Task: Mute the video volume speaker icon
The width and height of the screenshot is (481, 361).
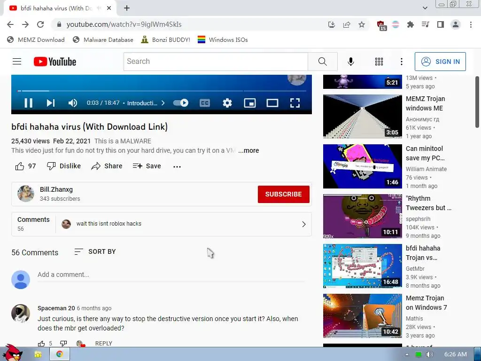Action: coord(72,103)
